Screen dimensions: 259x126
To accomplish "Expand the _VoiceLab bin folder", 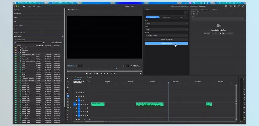I will (18, 48).
